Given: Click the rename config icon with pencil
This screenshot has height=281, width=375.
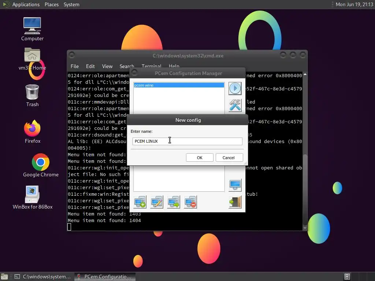Looking at the screenshot, I should [x=157, y=202].
